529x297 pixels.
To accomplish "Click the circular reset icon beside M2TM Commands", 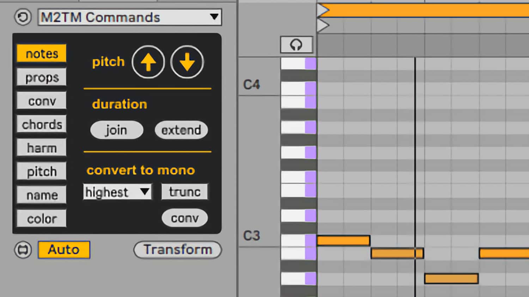I will 23,17.
